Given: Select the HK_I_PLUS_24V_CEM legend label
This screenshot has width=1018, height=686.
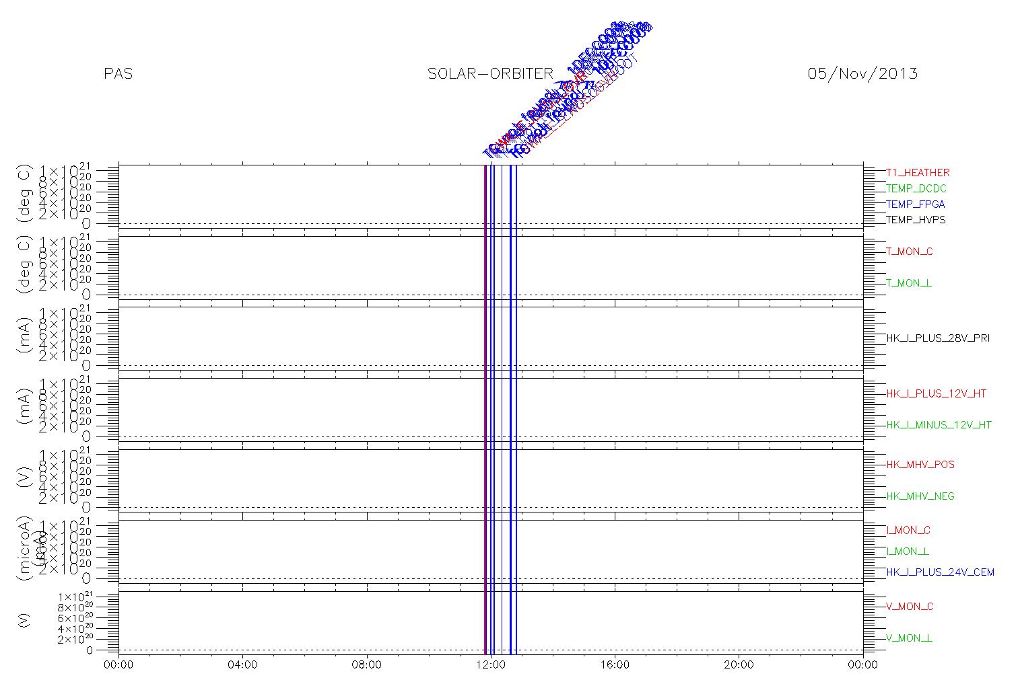Looking at the screenshot, I should [941, 572].
